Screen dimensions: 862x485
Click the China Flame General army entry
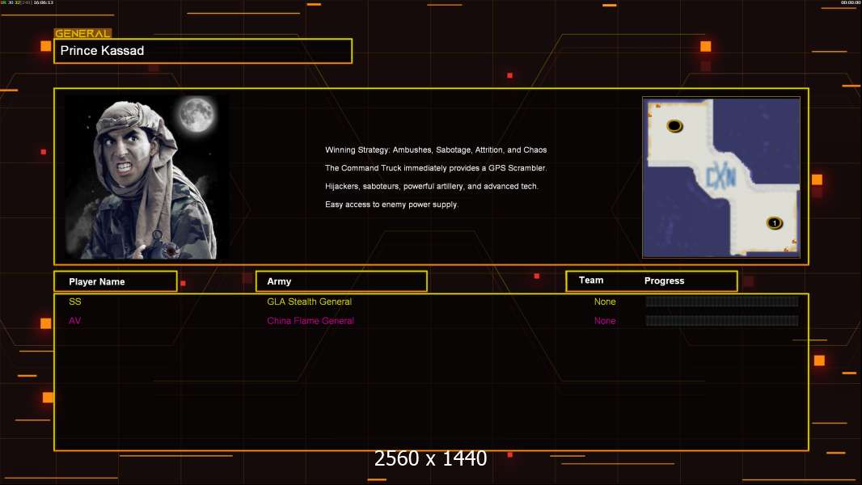pos(311,321)
